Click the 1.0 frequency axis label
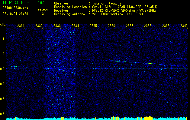 point(2,54)
